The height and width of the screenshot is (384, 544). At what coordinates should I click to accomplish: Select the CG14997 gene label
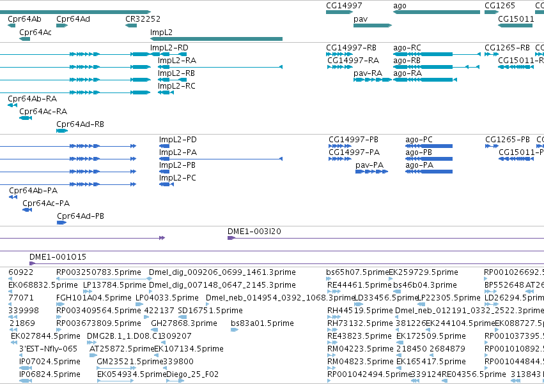pos(344,6)
